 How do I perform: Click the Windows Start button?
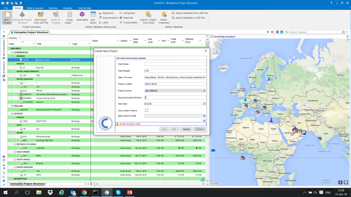[x=5, y=192]
